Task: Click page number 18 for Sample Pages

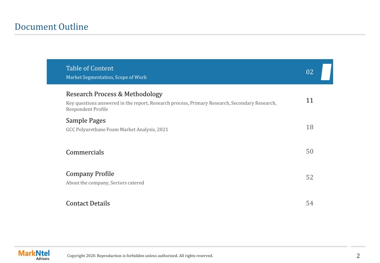Action: 309,127
